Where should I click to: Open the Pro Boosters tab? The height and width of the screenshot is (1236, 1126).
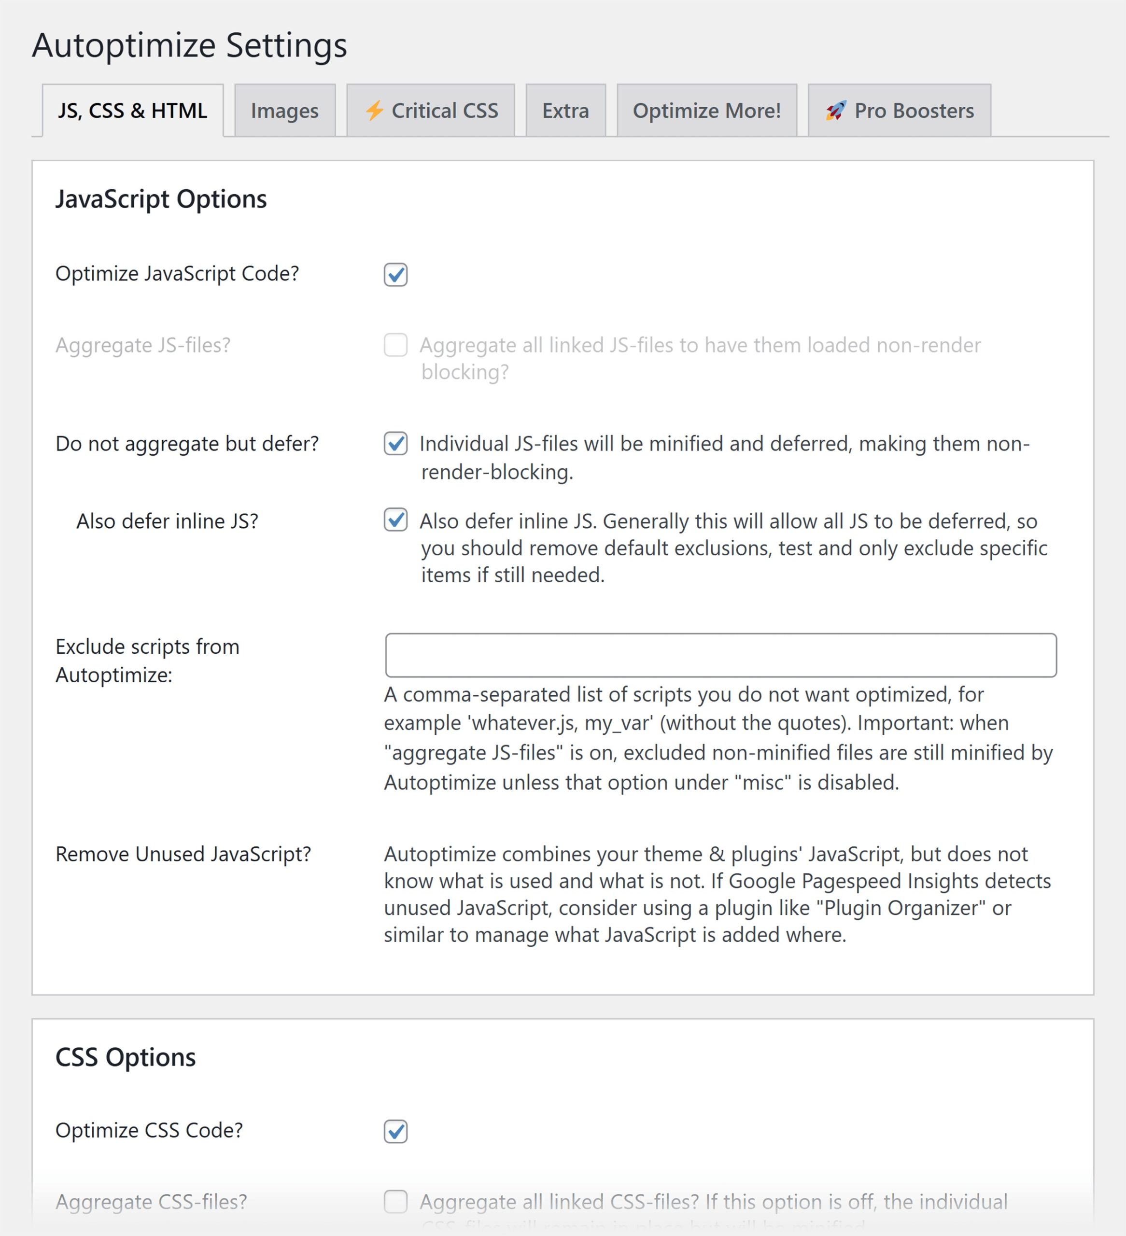(x=899, y=111)
